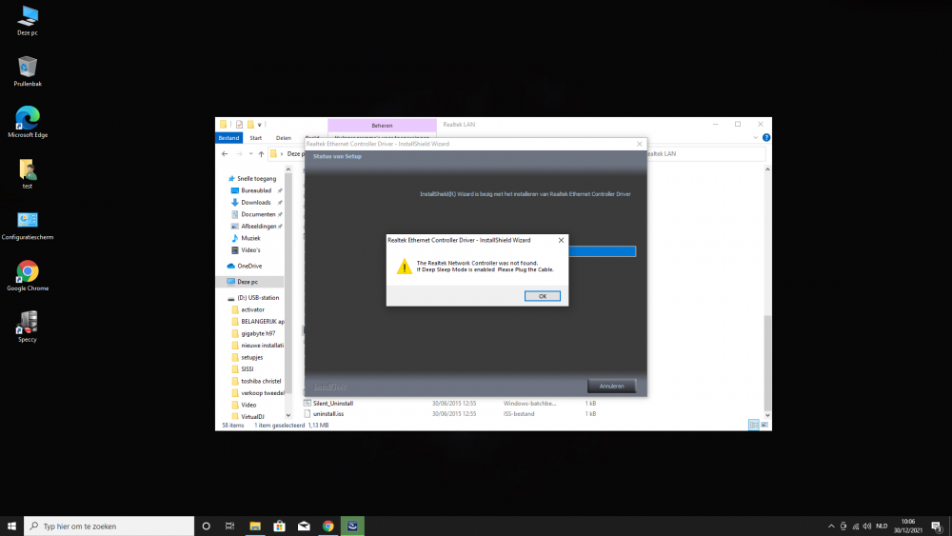Click the yellow warning triangle icon
952x536 pixels.
point(405,267)
